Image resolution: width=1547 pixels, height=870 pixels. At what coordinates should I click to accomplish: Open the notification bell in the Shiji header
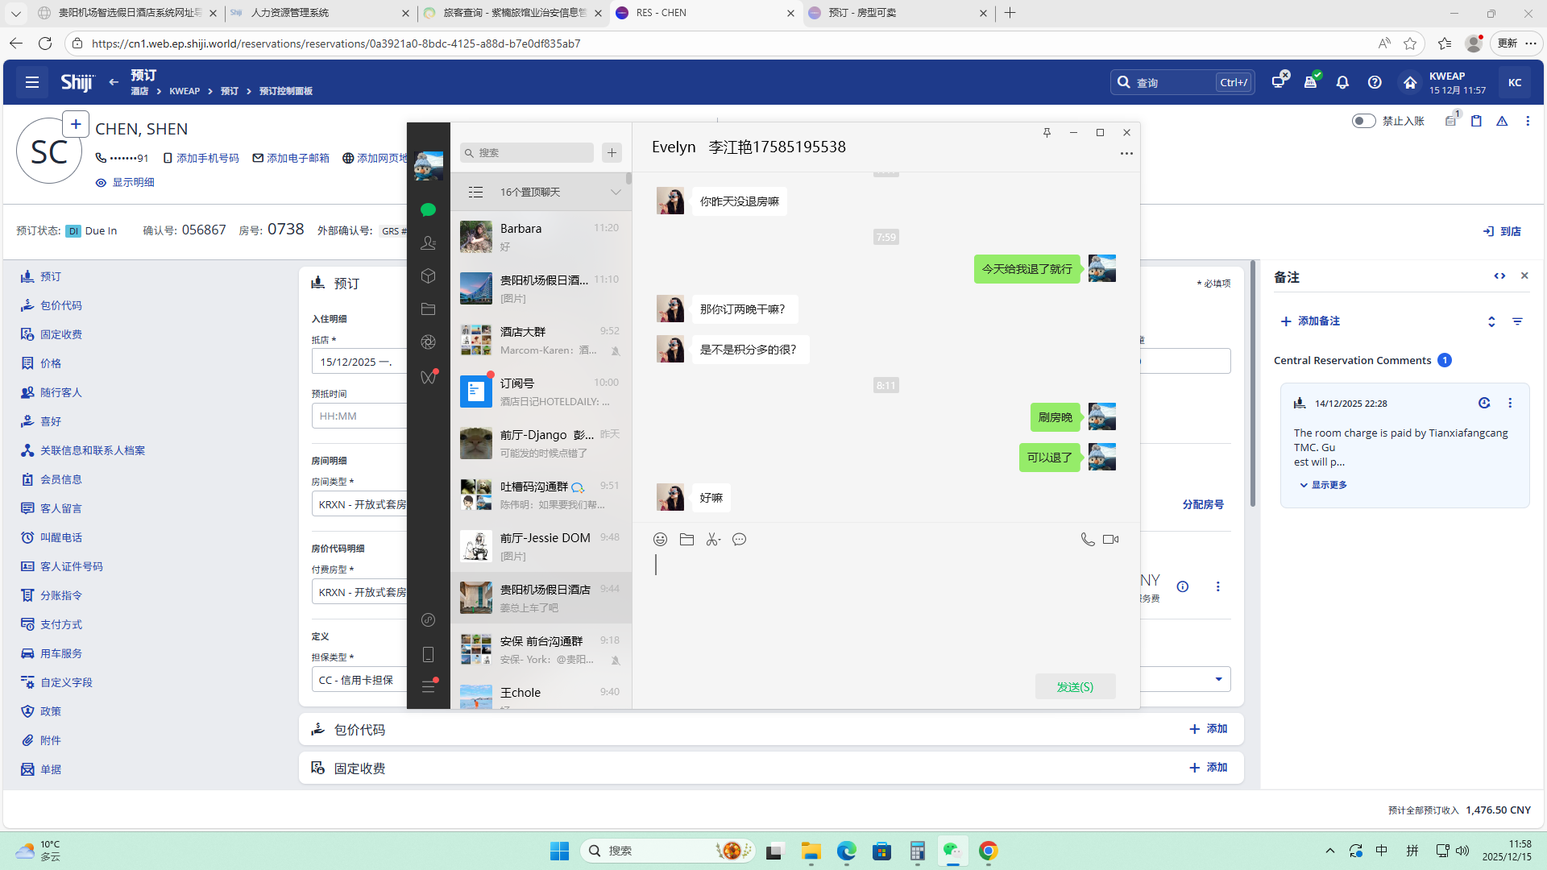click(x=1342, y=82)
